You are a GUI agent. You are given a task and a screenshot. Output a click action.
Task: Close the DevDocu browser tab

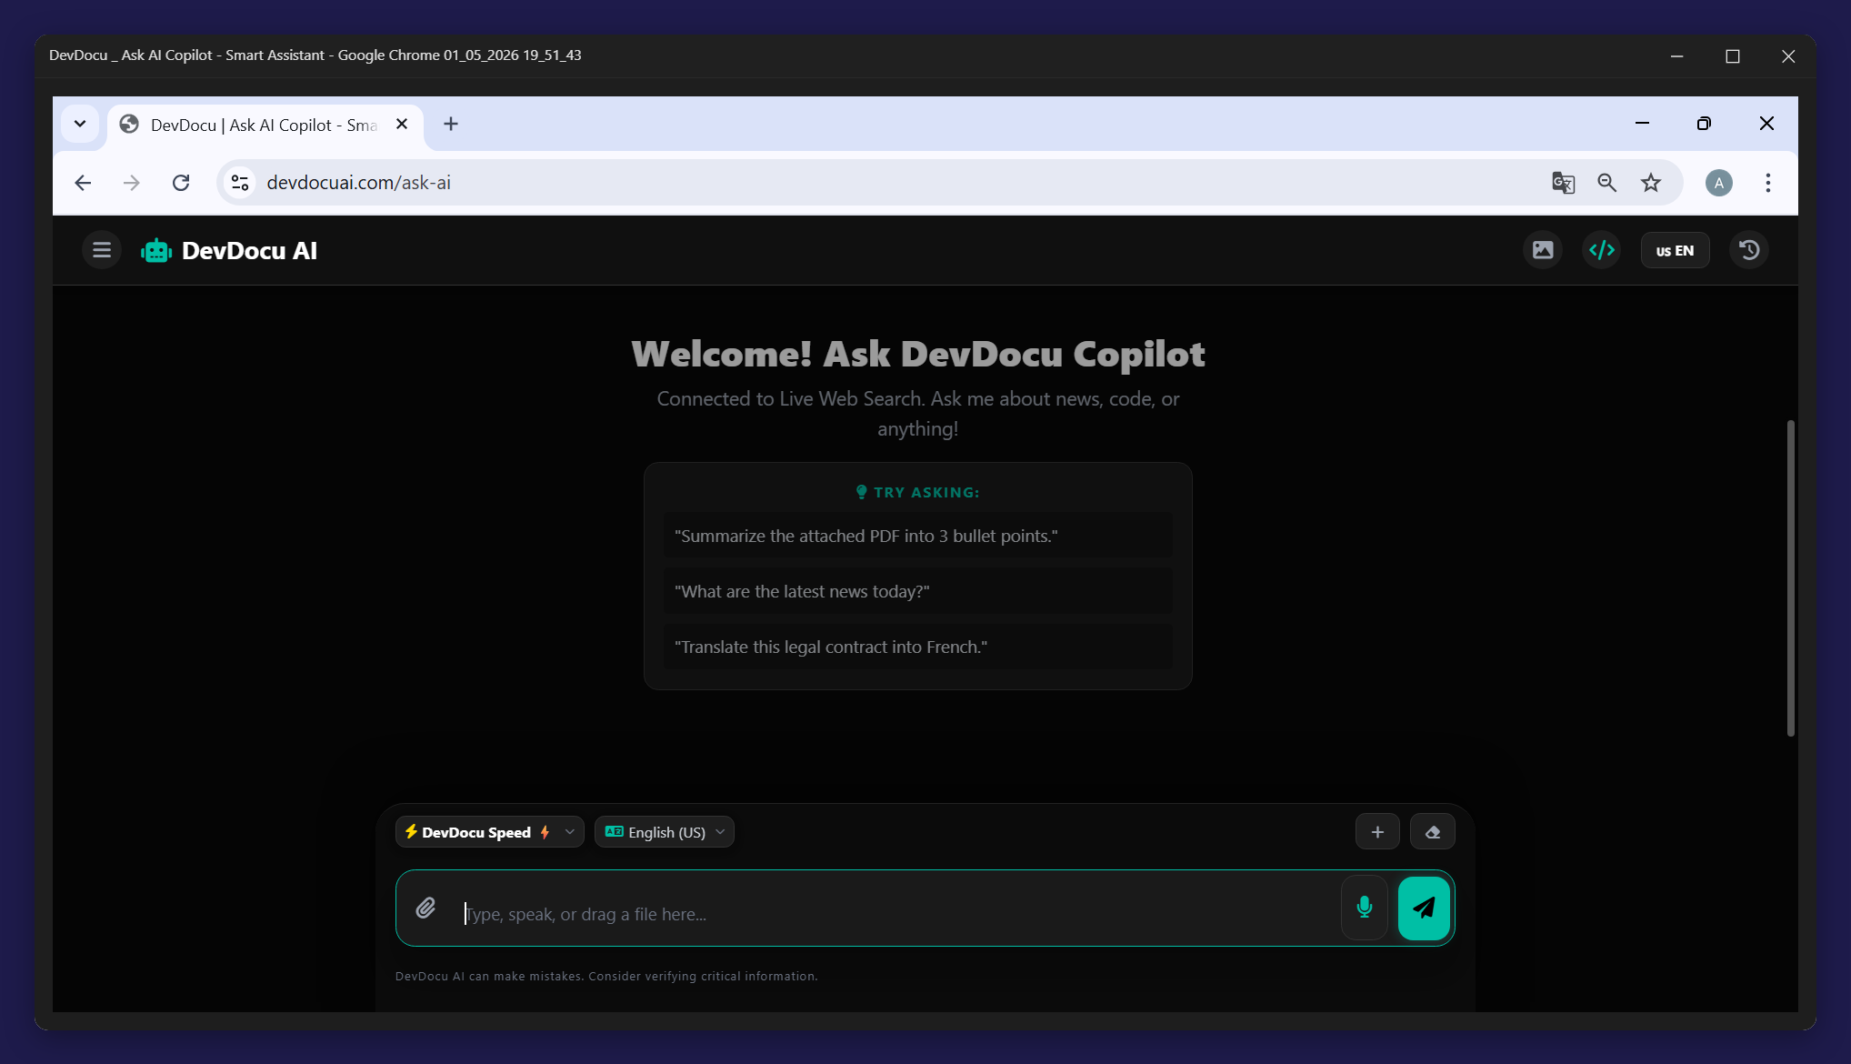point(402,125)
